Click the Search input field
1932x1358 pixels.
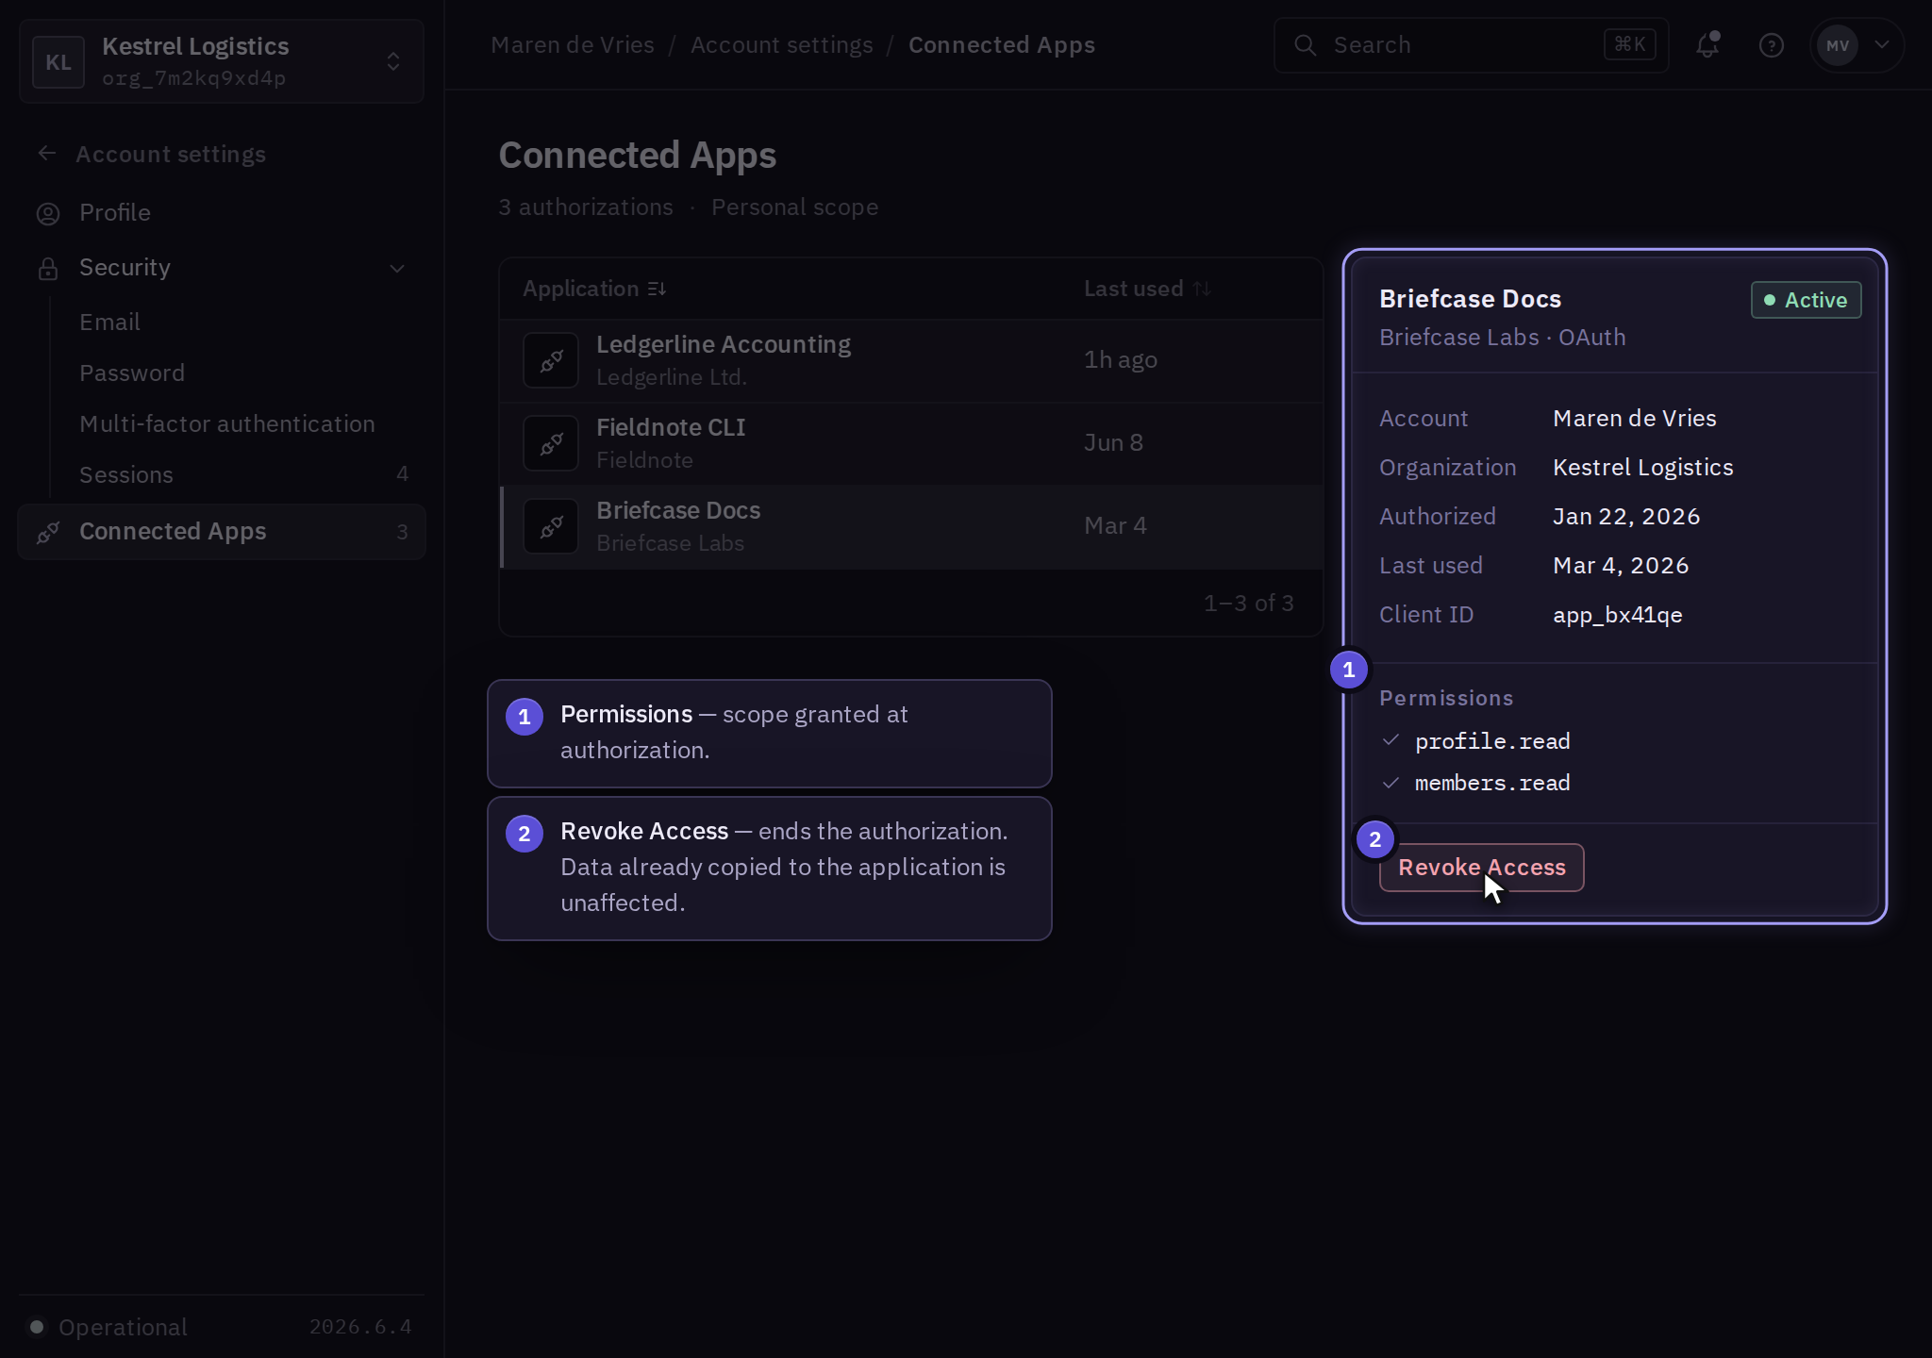(1472, 45)
